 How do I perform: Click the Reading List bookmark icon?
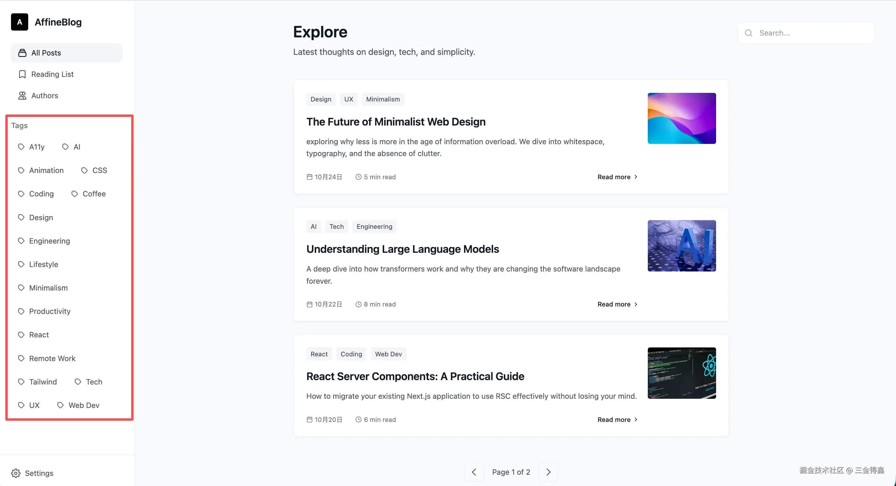click(x=22, y=74)
